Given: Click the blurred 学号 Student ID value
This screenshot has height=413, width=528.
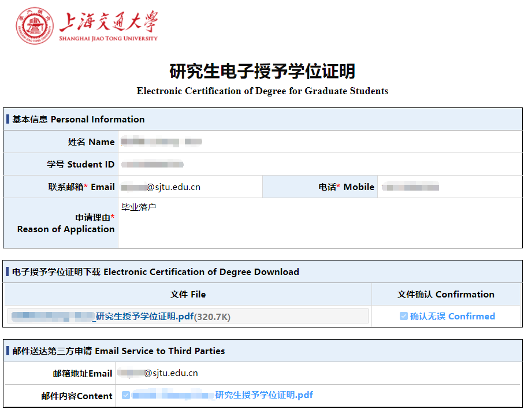Looking at the screenshot, I should (152, 164).
